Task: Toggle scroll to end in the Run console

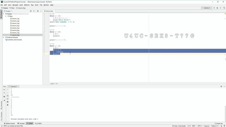Action: click(8, 99)
